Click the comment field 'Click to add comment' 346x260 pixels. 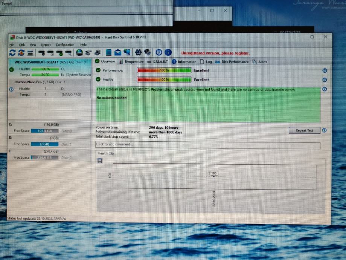click(x=208, y=145)
